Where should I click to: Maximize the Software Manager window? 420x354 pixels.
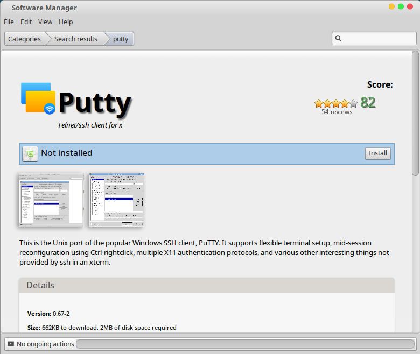click(401, 6)
